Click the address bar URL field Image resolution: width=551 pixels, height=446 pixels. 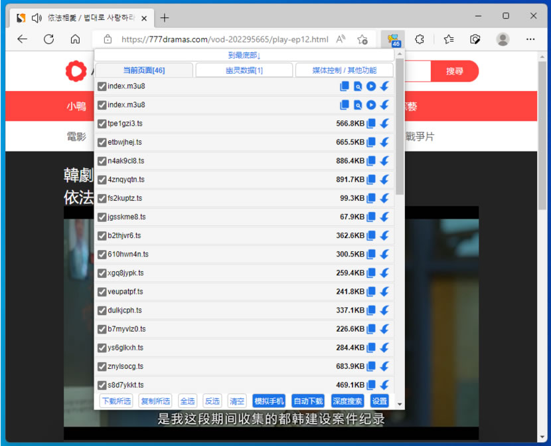(x=224, y=39)
